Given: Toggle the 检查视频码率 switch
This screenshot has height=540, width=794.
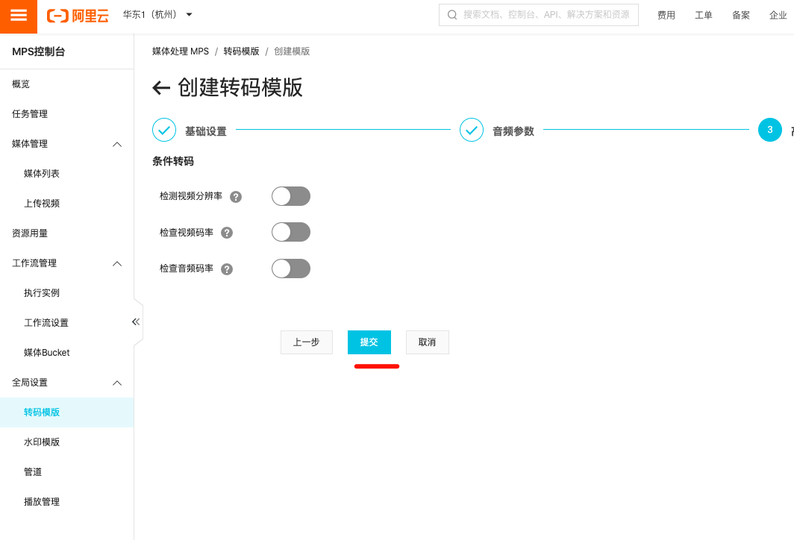Looking at the screenshot, I should [x=290, y=232].
